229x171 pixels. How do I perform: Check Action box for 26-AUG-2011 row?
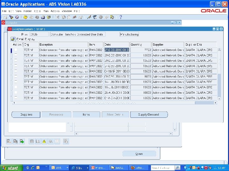pyautogui.click(x=16, y=92)
